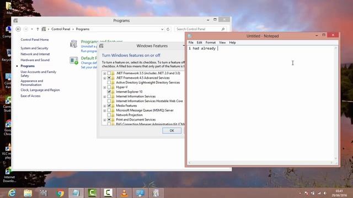Click Notepad's vertical scrollbar down arrow

tap(336, 158)
